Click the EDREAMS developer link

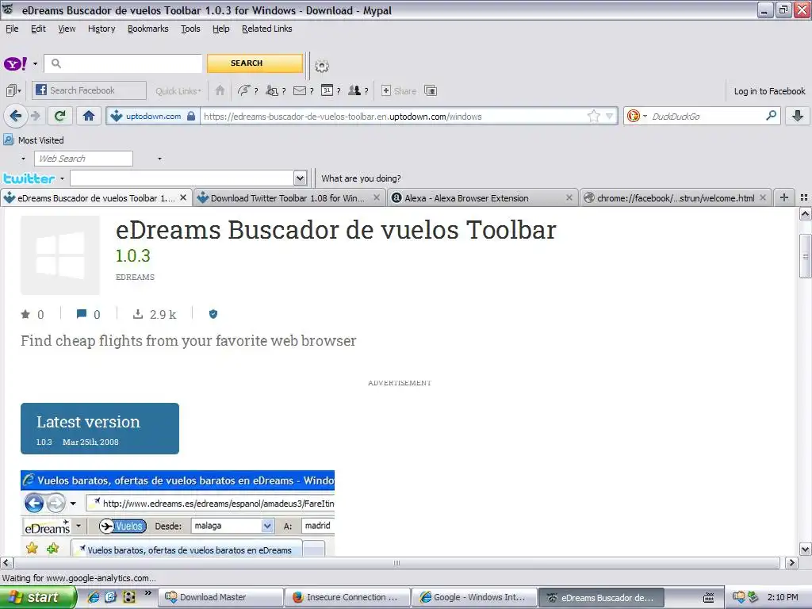tap(135, 277)
